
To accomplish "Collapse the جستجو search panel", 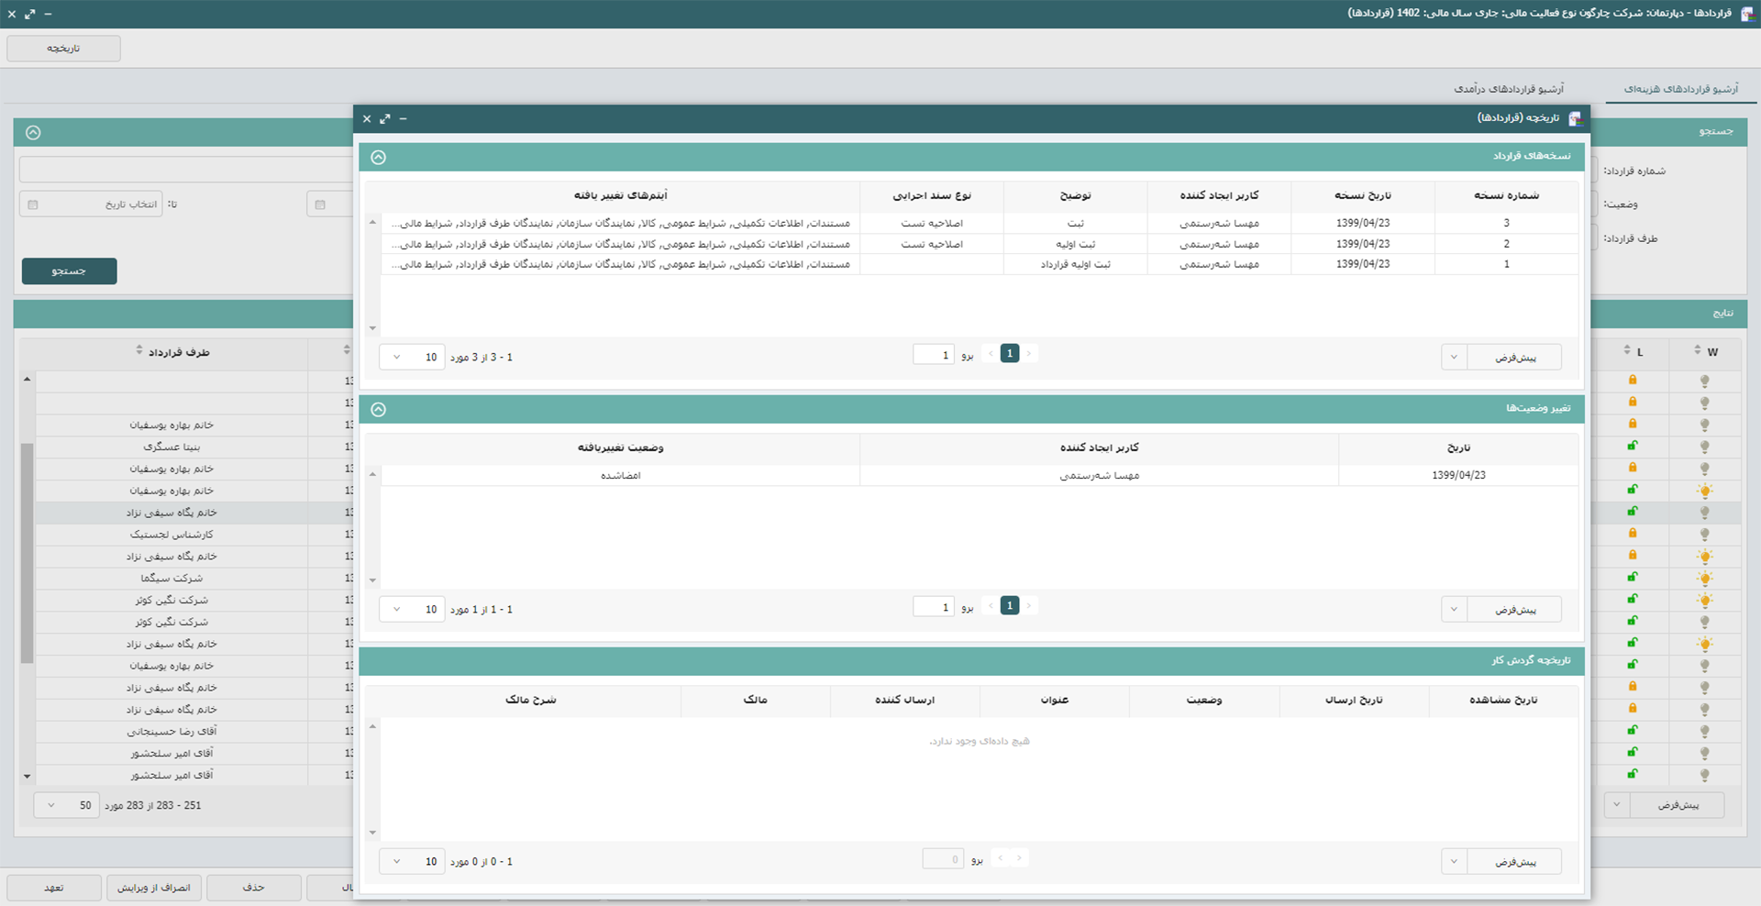I will 33,133.
